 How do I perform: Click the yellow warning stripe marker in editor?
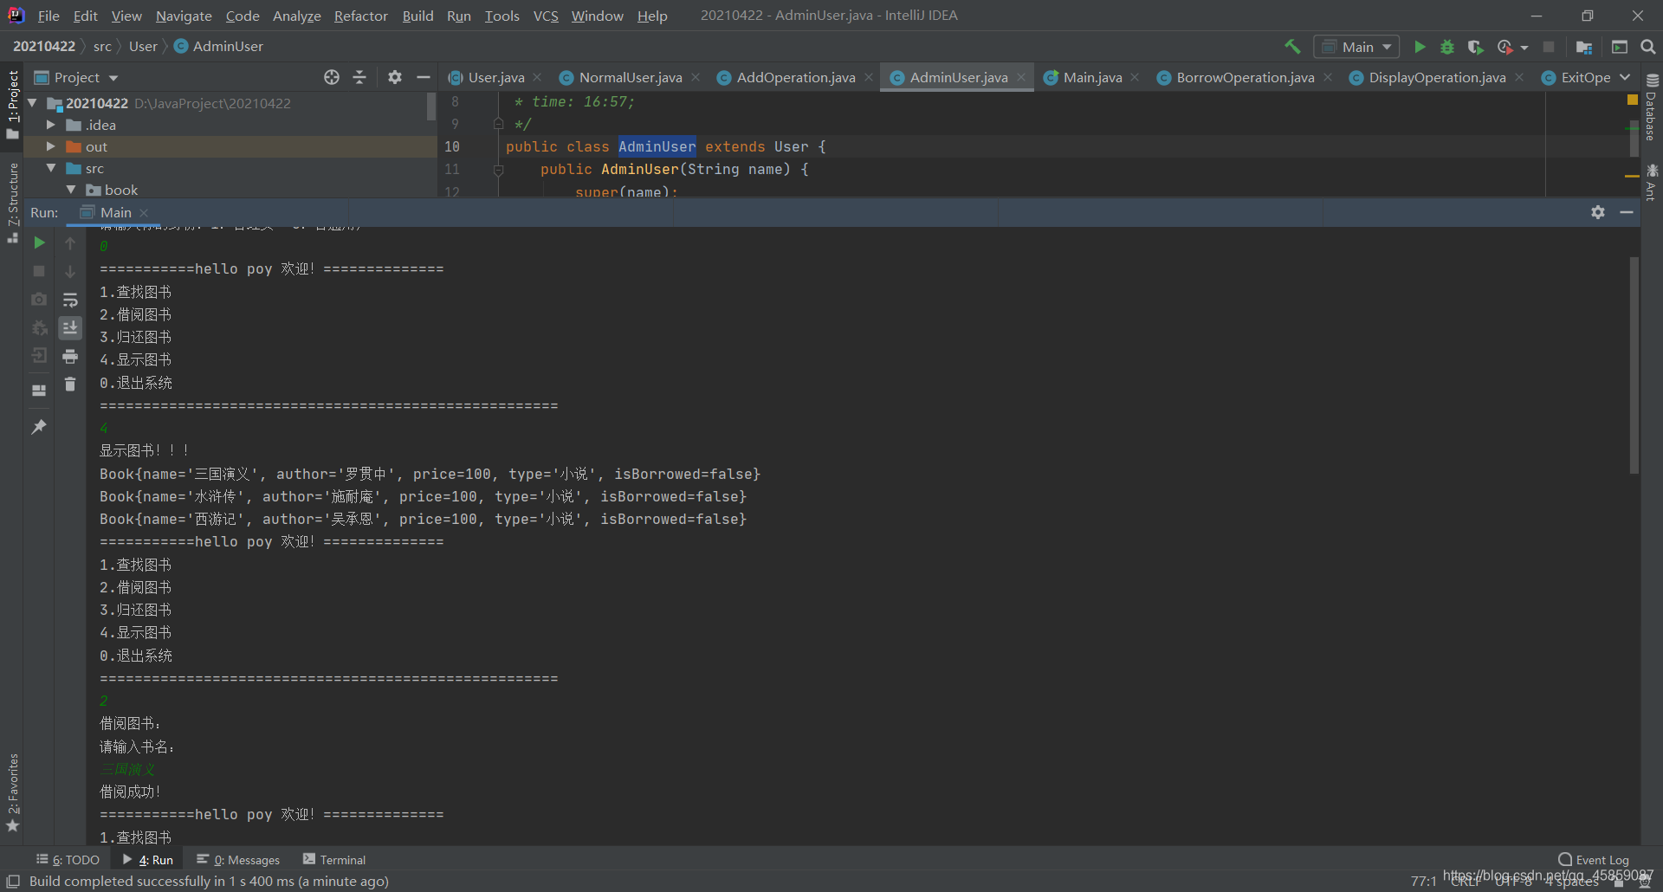click(x=1633, y=176)
